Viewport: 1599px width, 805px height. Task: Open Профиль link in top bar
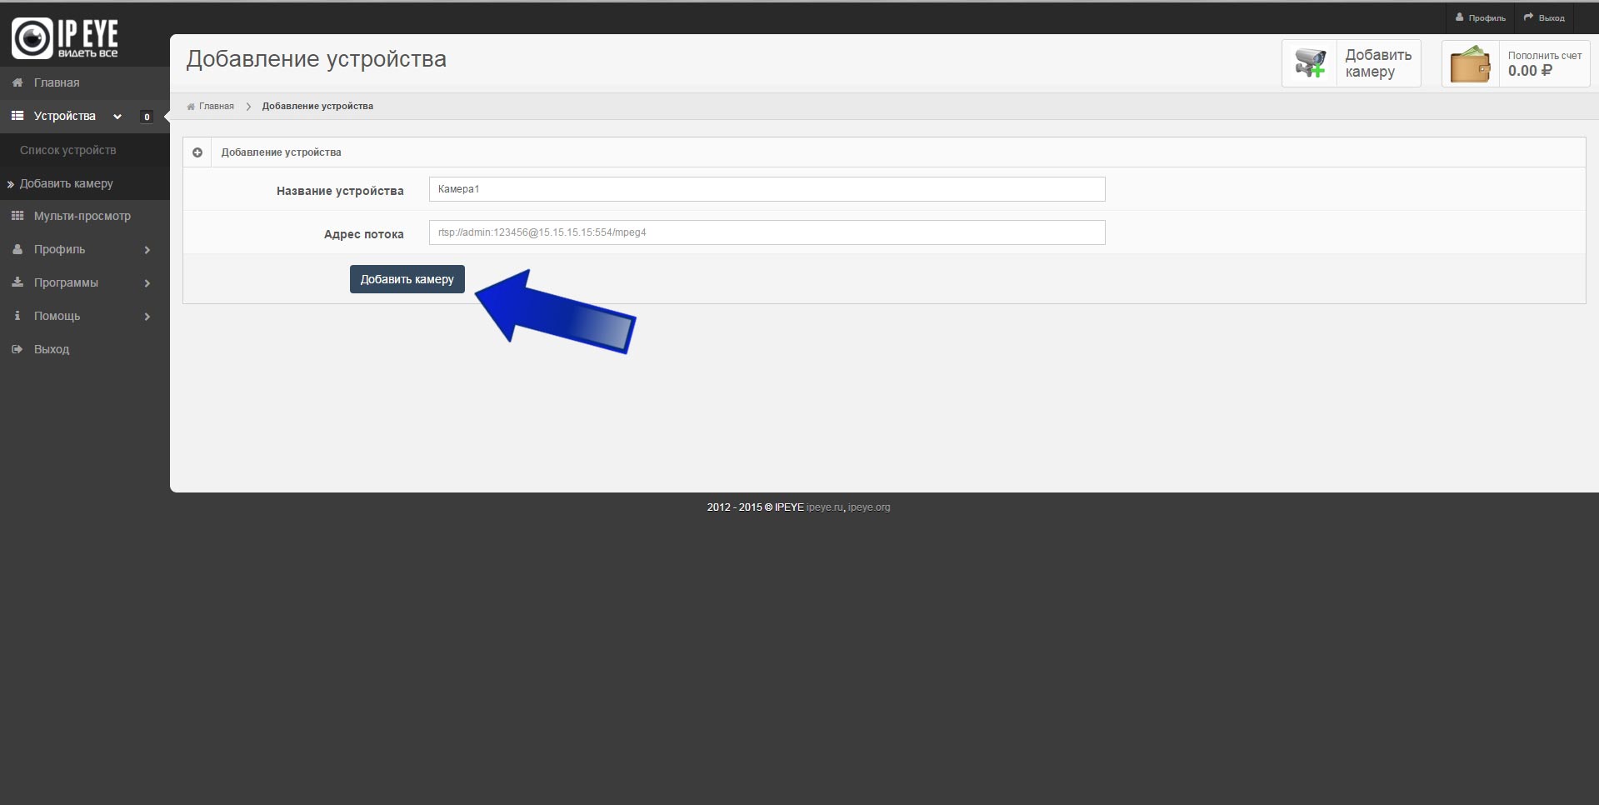coord(1481,17)
